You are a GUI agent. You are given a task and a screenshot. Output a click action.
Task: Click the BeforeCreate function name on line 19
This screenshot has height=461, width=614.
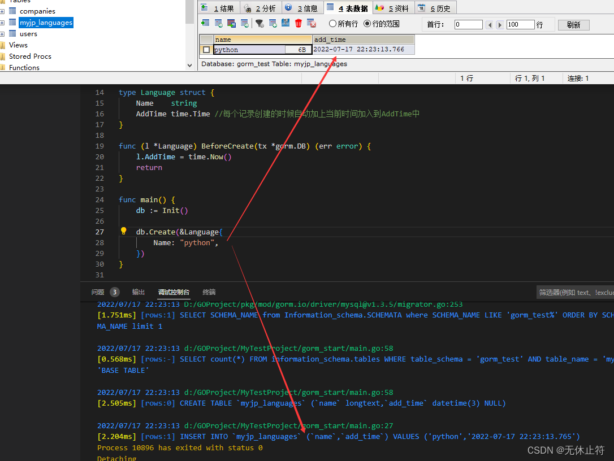coord(227,146)
